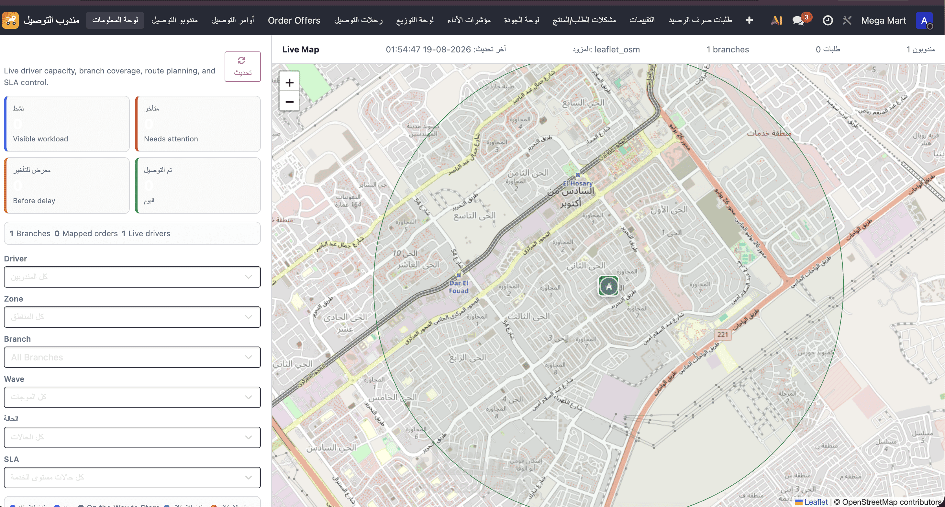
Task: Expand the Driver dropdown
Action: 132,277
